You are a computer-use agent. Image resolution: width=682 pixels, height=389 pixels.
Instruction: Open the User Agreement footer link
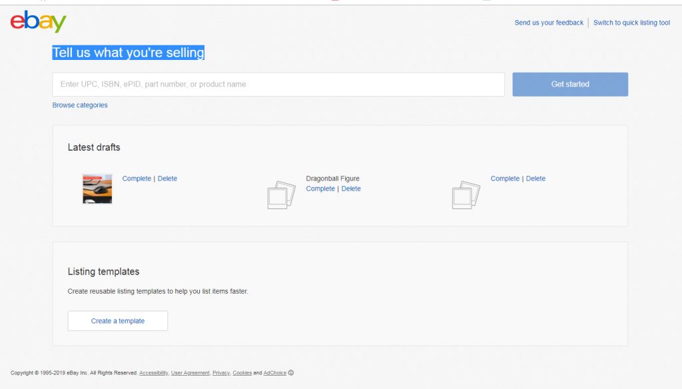190,373
